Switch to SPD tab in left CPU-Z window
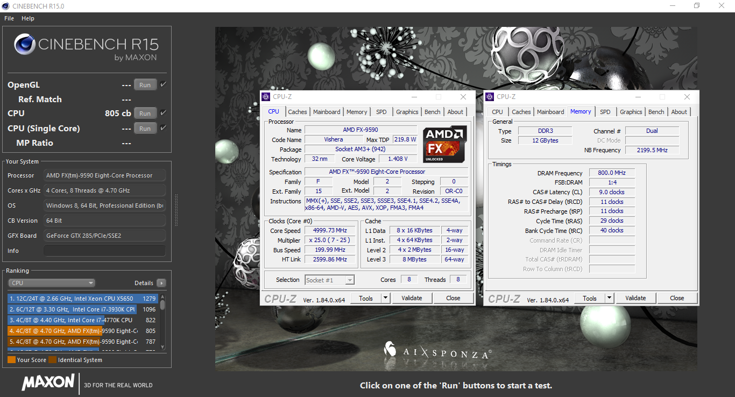This screenshot has height=397, width=735. pos(381,112)
